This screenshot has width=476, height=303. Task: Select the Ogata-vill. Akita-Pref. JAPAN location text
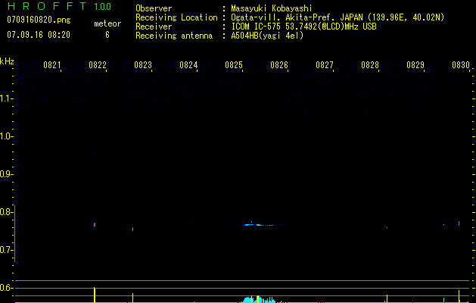(338, 17)
